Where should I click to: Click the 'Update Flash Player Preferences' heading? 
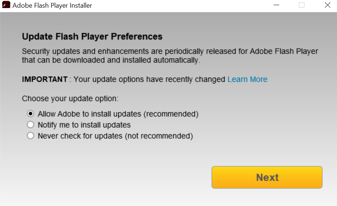92,37
